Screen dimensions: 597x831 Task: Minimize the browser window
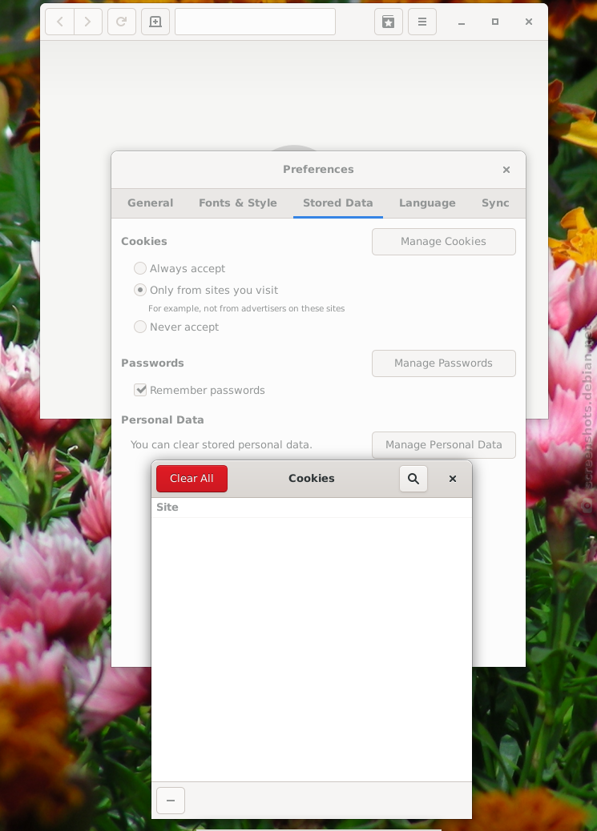point(462,22)
